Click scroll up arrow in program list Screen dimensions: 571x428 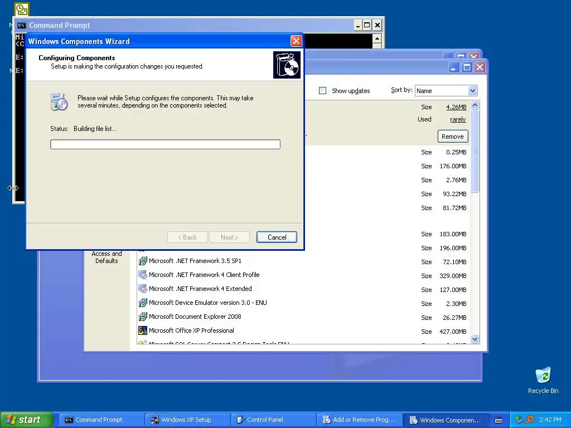point(475,105)
